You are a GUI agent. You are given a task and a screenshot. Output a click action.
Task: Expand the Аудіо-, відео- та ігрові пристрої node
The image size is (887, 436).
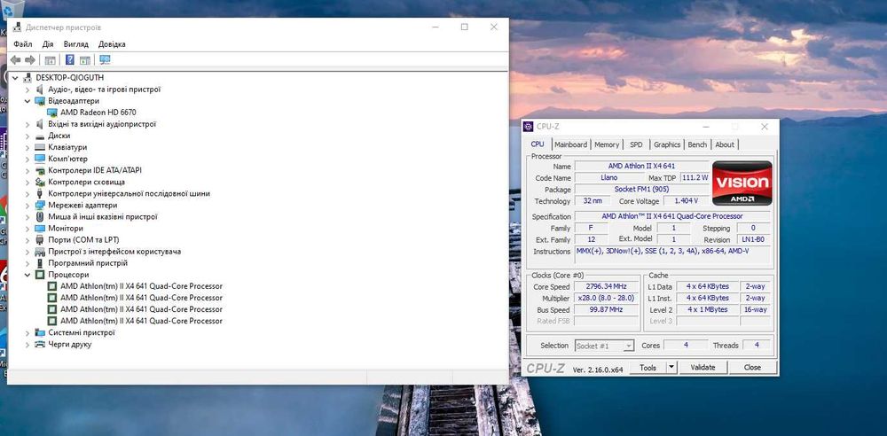click(27, 90)
